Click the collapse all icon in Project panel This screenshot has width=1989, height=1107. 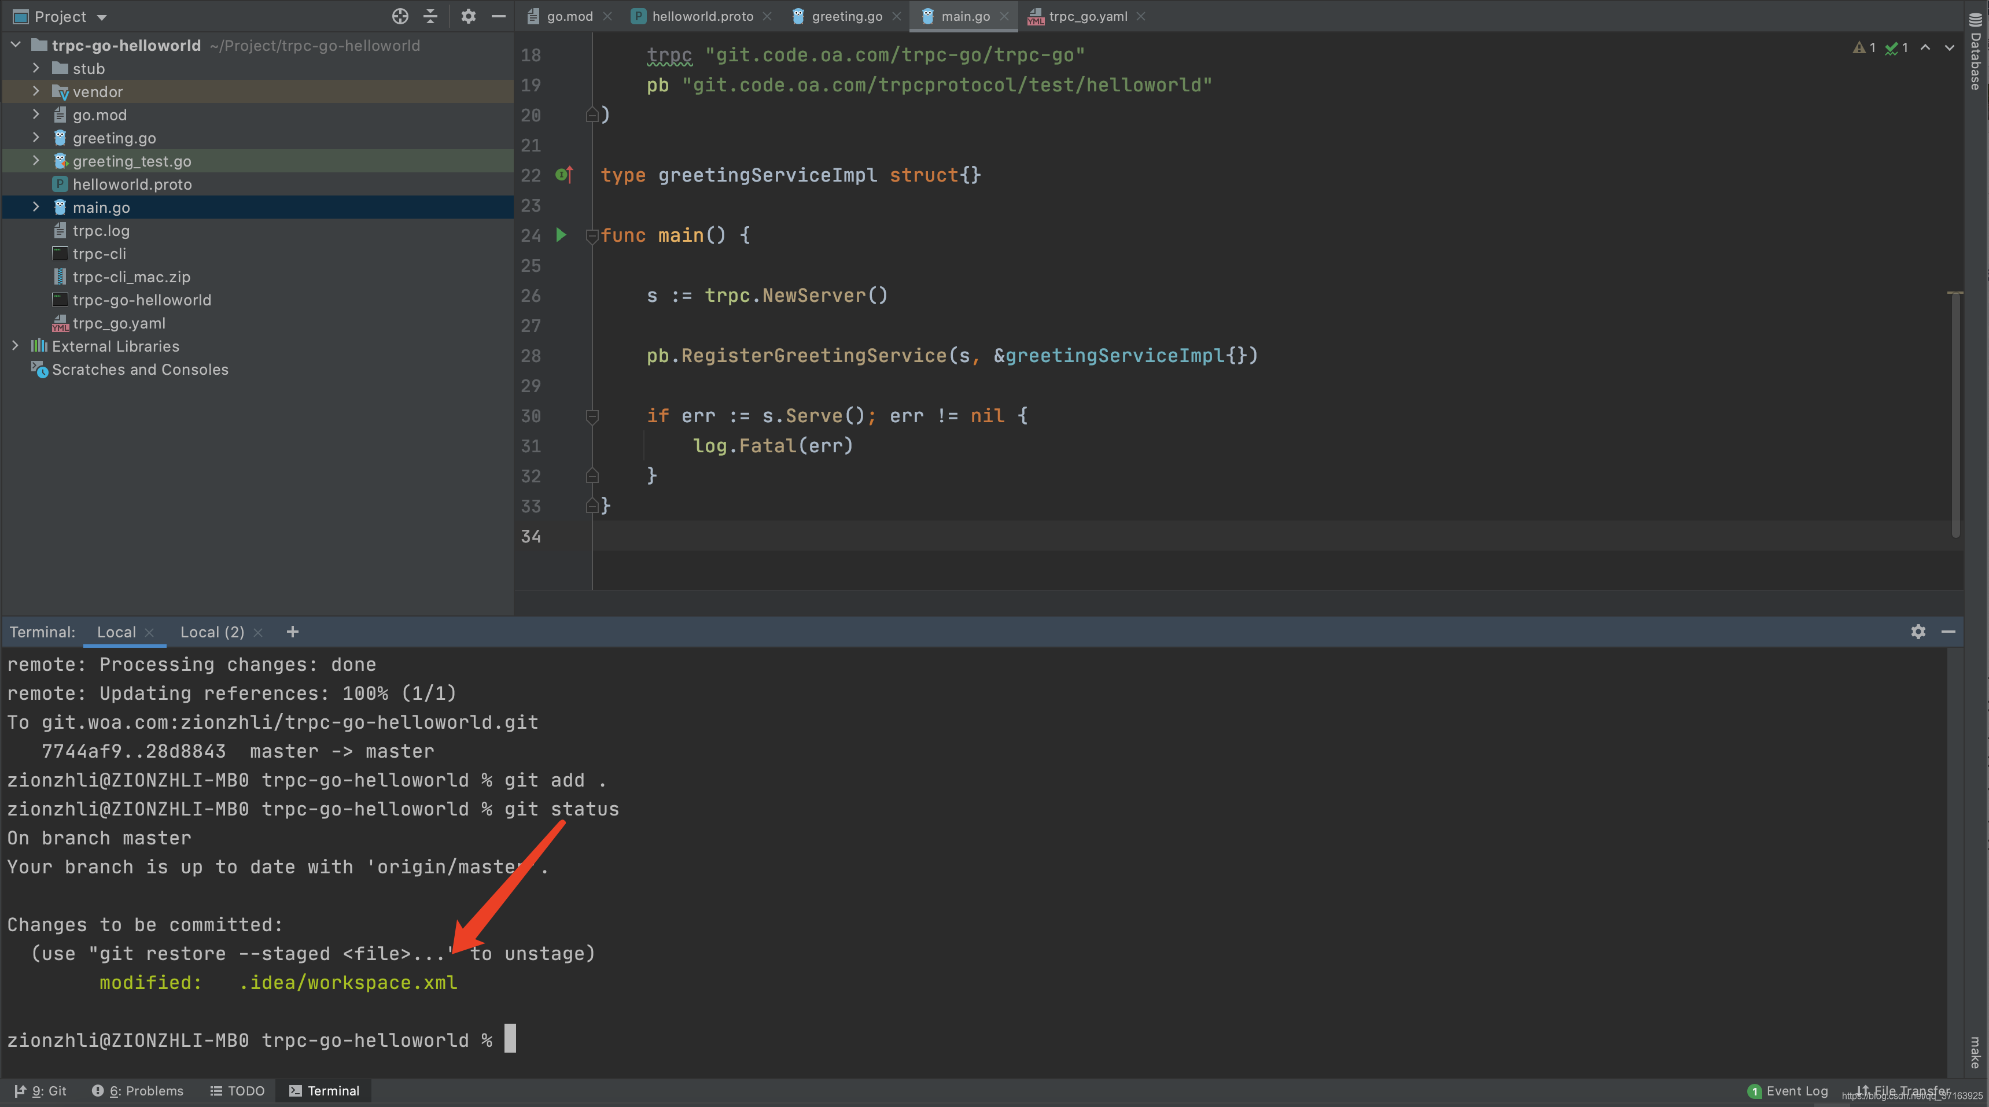431,16
